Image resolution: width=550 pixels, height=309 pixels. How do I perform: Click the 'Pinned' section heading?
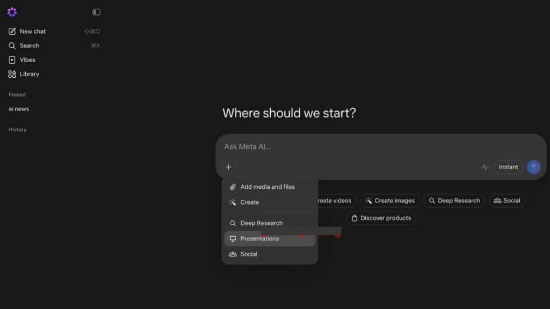[x=17, y=94]
